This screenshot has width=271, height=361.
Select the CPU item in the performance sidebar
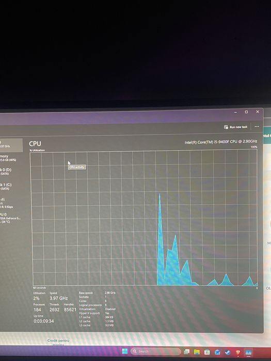pos(11,145)
